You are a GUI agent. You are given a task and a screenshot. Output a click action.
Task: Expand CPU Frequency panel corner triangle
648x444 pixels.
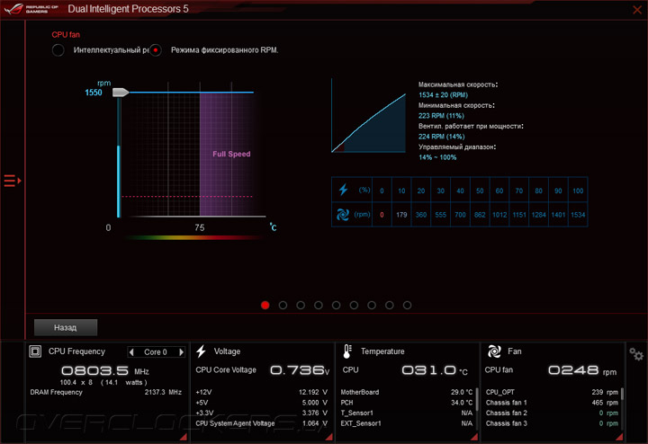point(184,437)
